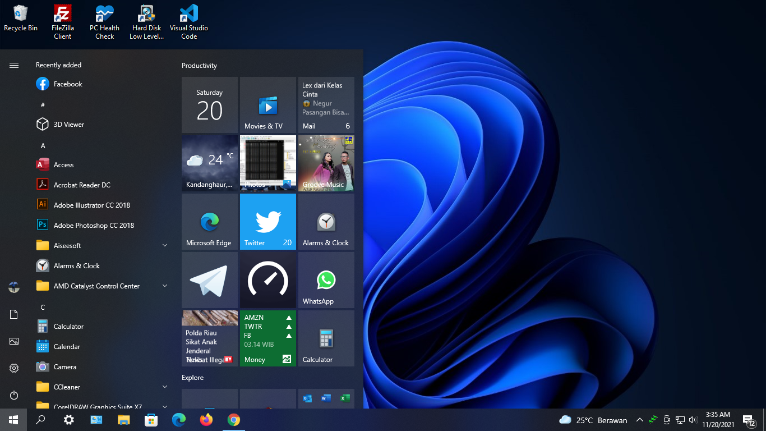766x431 pixels.
Task: Open the Saturday 20 calendar tile
Action: click(210, 105)
